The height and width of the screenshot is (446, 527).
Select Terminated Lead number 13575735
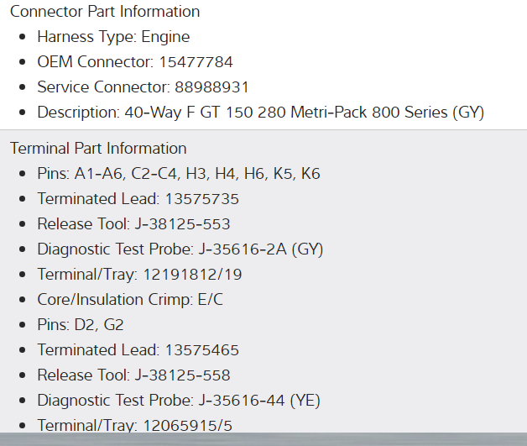click(x=201, y=199)
